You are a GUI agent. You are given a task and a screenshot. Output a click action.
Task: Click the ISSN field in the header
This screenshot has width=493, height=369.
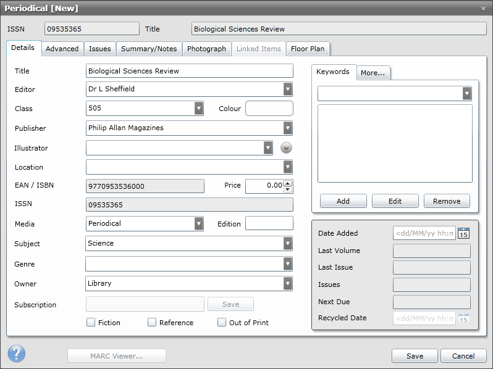(92, 28)
